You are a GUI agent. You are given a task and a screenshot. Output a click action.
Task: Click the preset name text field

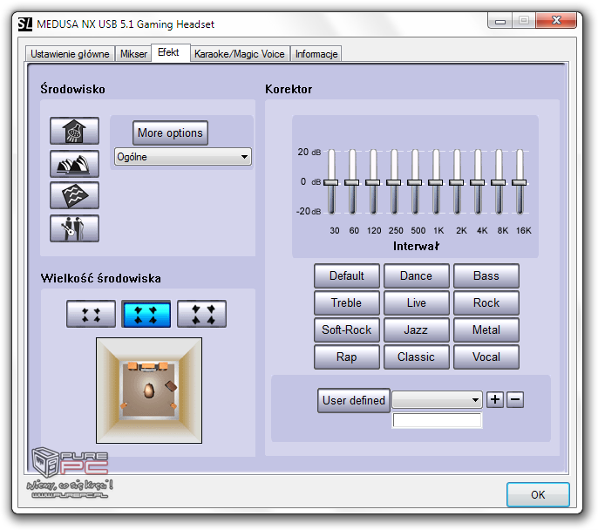(x=437, y=420)
